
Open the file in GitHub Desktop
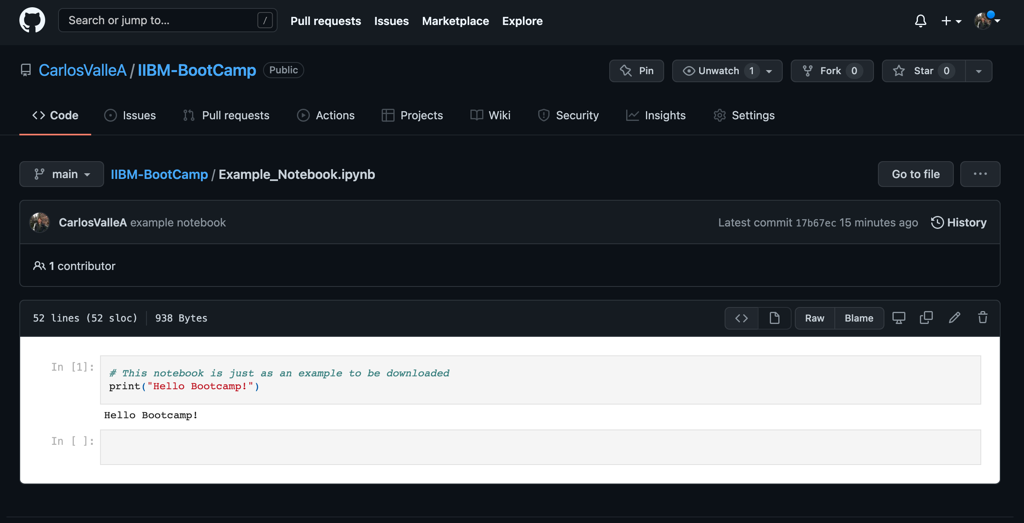click(899, 318)
